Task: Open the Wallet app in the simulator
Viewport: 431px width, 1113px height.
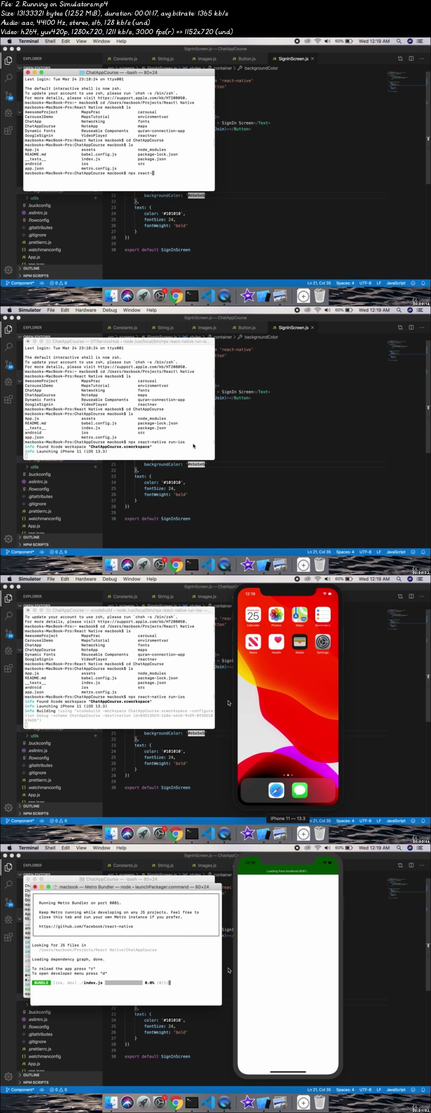Action: pyautogui.click(x=300, y=642)
